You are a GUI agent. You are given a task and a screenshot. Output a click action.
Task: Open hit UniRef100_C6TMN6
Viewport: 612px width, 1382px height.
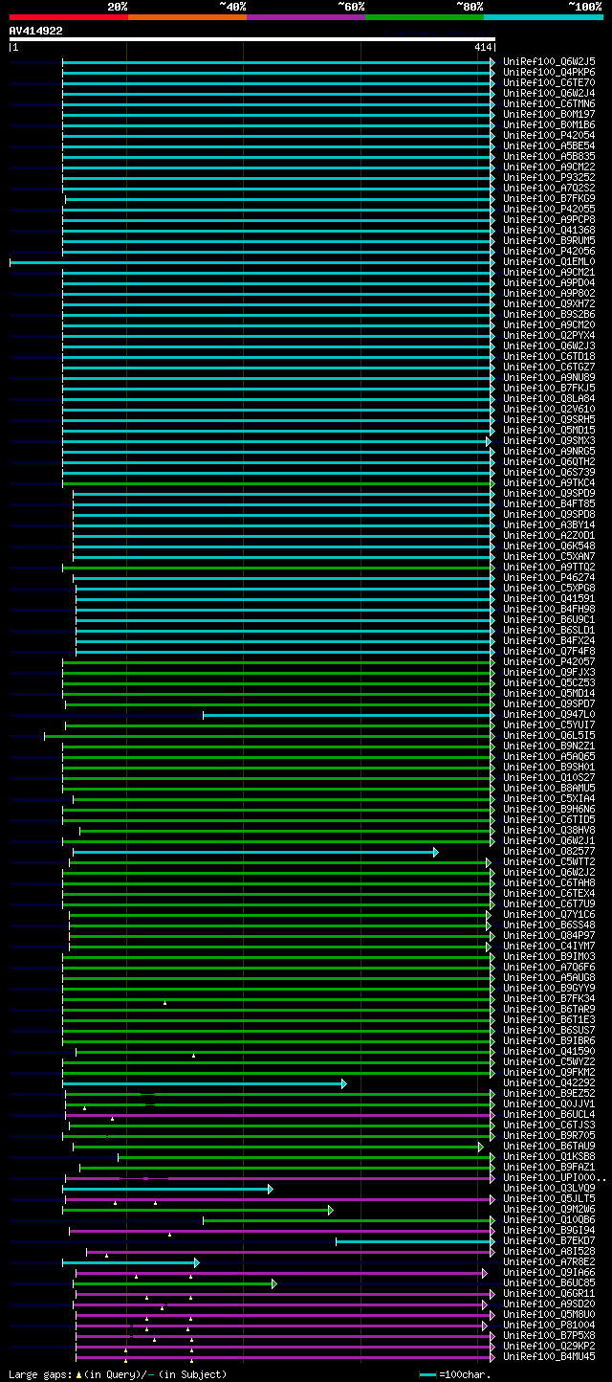549,103
